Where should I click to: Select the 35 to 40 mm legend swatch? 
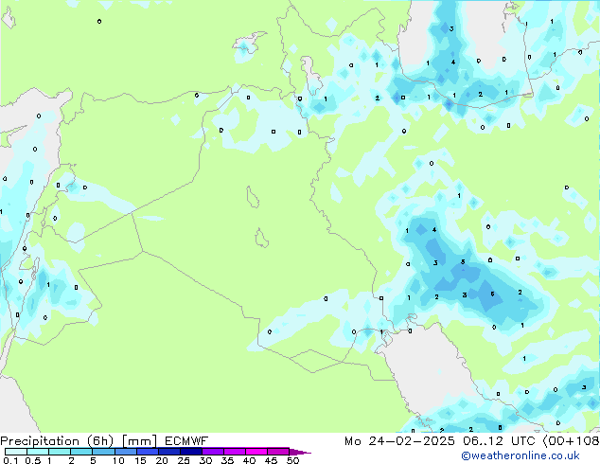coord(235,452)
